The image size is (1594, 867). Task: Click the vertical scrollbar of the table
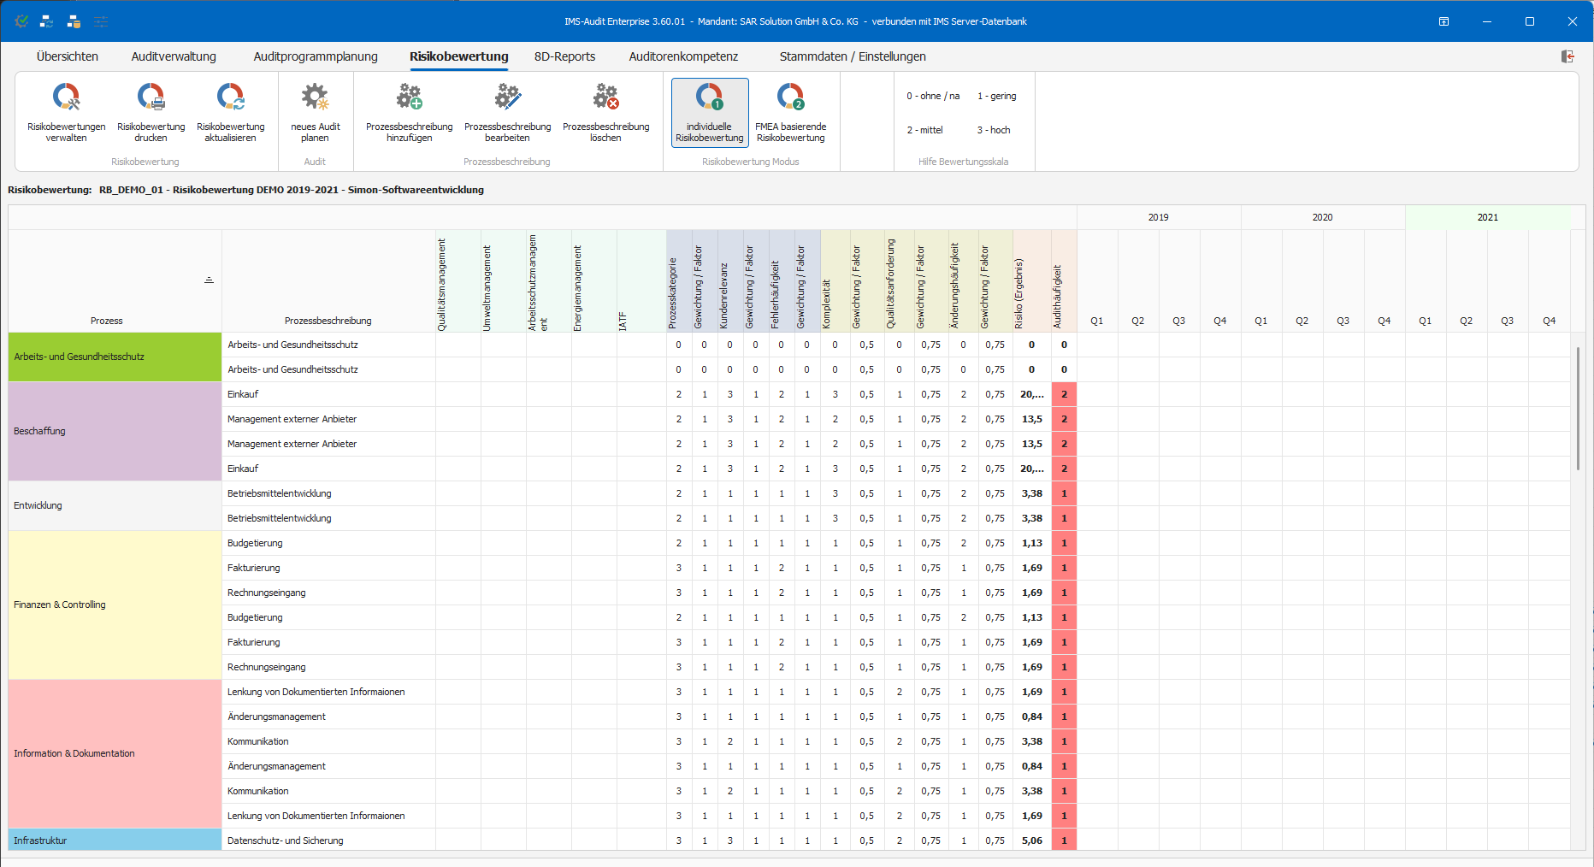coord(1578,409)
